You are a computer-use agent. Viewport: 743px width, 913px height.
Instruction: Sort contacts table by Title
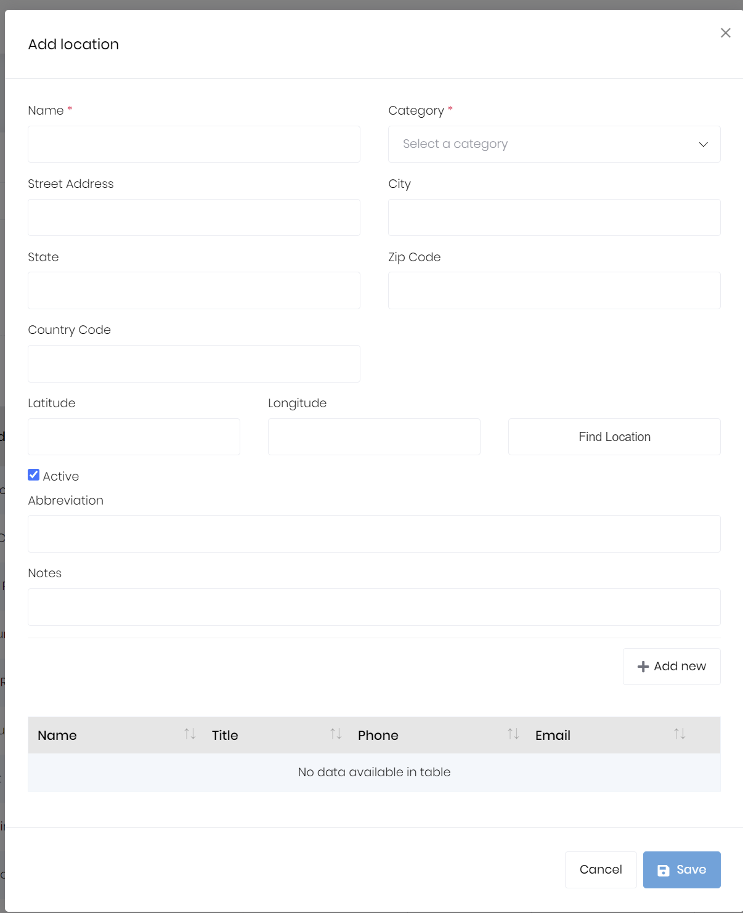click(336, 734)
